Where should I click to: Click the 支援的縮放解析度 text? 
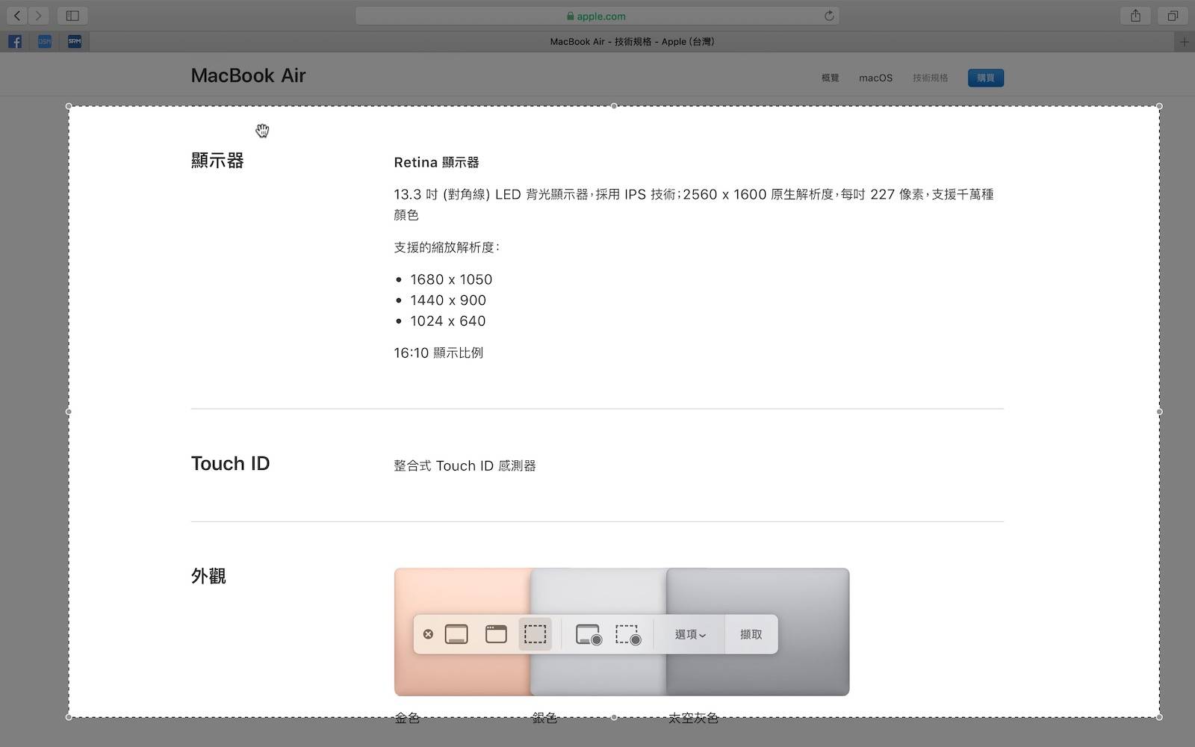click(x=447, y=247)
